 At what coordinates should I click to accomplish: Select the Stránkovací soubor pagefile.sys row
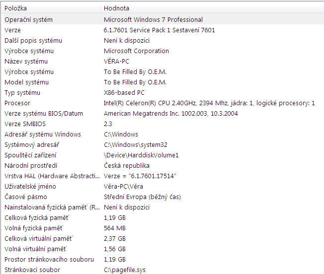click(163, 270)
